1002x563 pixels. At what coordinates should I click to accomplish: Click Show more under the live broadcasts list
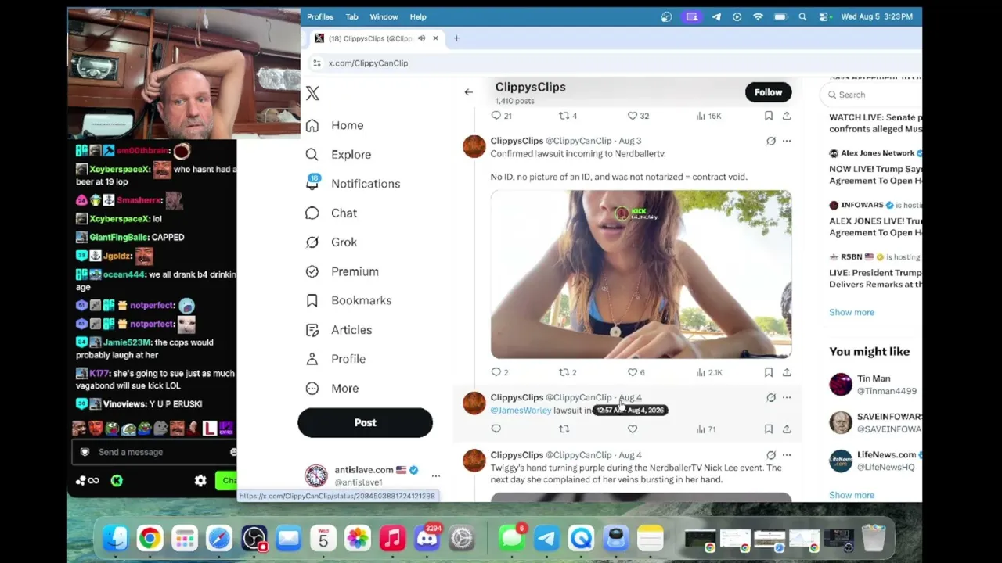852,312
